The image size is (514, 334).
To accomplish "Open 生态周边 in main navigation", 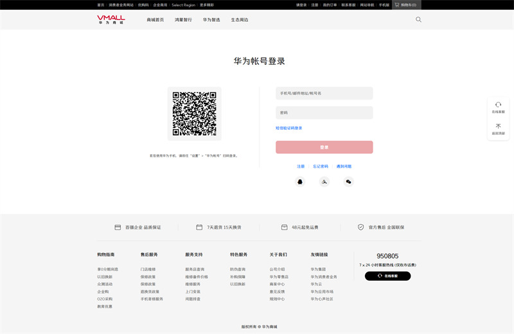I will pos(240,20).
